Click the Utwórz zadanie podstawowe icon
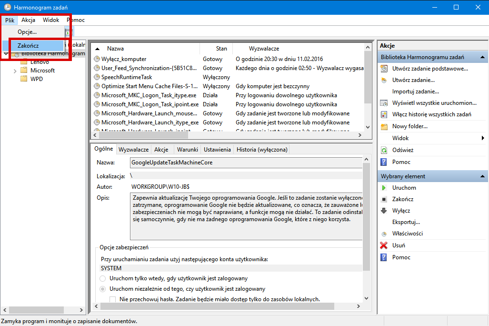Viewport: 489px width, 326px height. pyautogui.click(x=384, y=69)
